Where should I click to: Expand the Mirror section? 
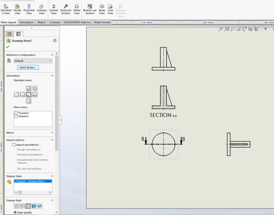[52, 132]
